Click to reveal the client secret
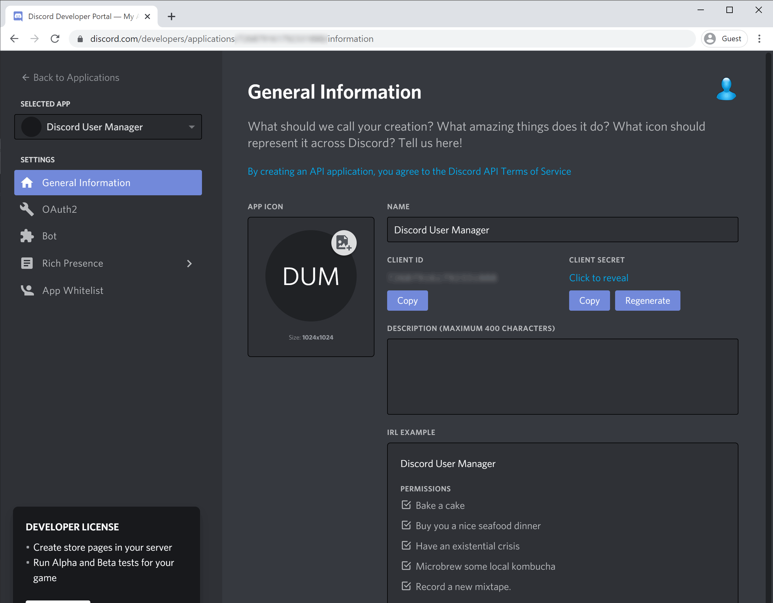The image size is (773, 603). 598,278
